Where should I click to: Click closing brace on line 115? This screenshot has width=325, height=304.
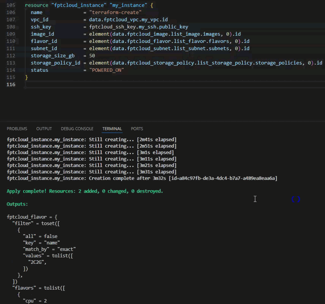[x=26, y=77]
